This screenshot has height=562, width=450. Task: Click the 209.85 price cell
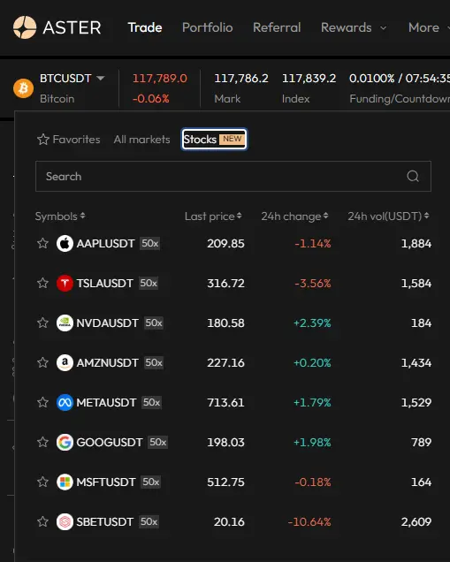(225, 243)
